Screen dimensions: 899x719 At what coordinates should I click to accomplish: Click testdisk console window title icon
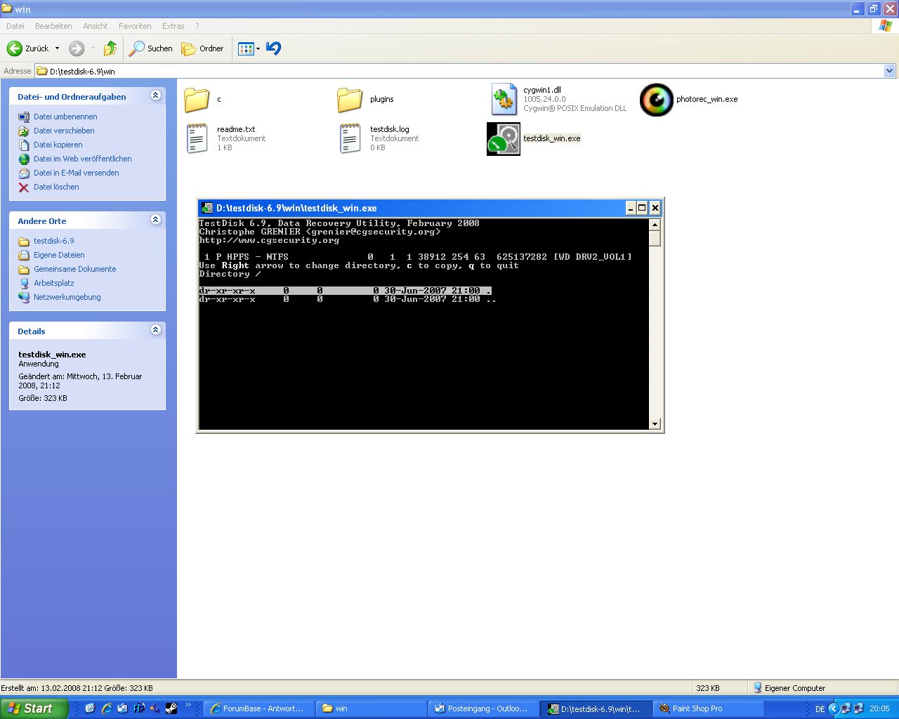pos(207,208)
